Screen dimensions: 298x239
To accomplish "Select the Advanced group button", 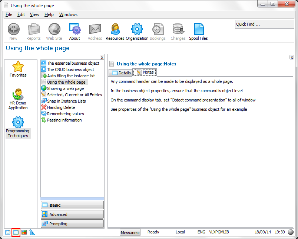I will point(72,214).
